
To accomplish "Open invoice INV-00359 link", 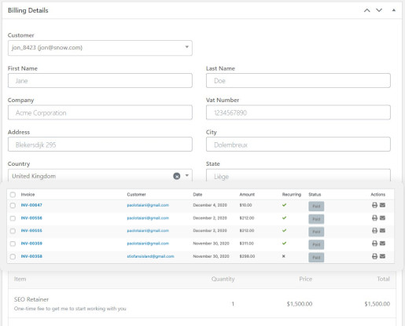I will coord(31,244).
